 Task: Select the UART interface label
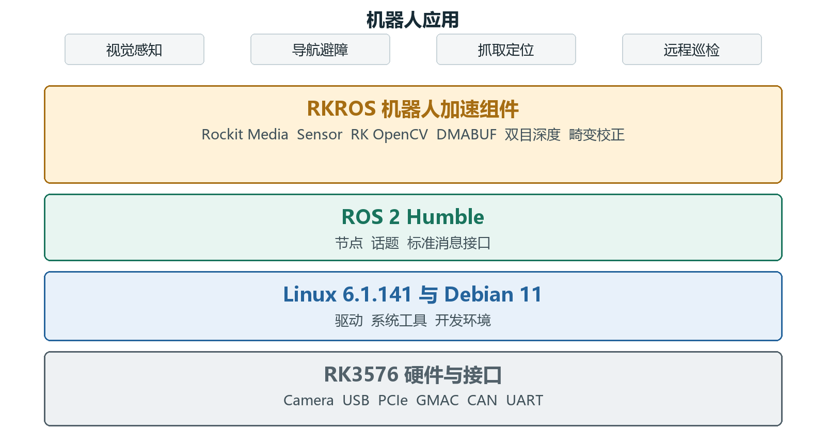pos(525,400)
